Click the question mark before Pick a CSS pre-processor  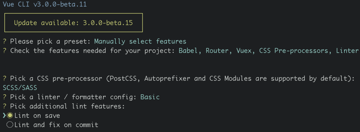pos(5,78)
